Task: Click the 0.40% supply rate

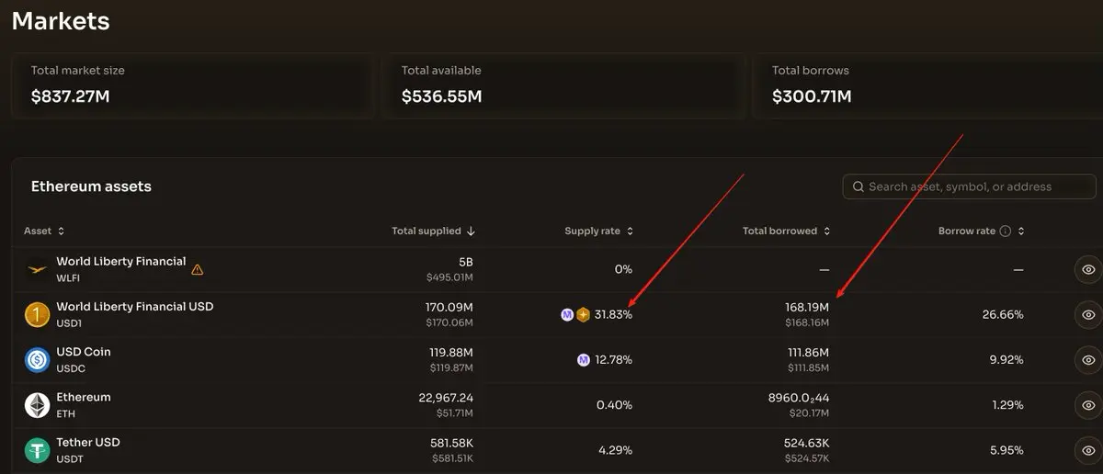Action: tap(614, 405)
